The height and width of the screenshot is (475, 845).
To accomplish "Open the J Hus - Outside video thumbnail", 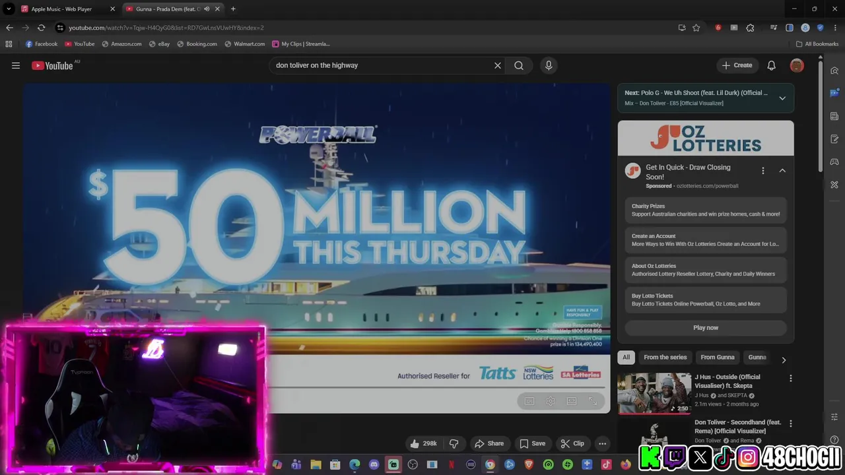I will (x=654, y=393).
